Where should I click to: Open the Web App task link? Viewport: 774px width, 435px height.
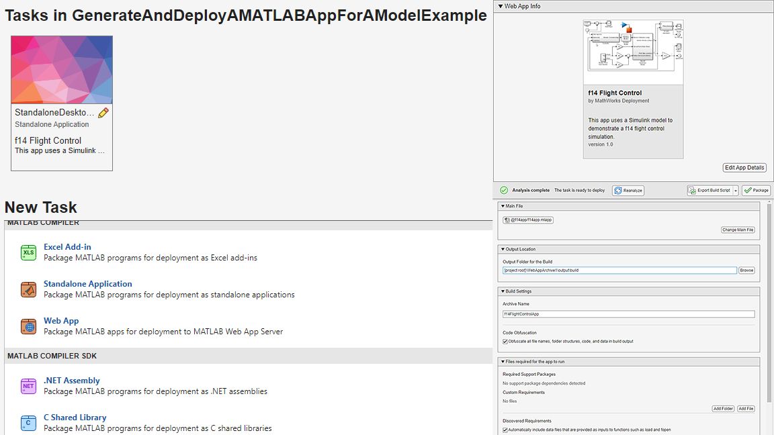(x=61, y=321)
